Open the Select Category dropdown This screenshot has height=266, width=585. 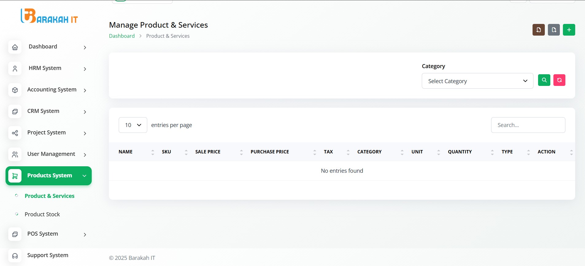[477, 81]
